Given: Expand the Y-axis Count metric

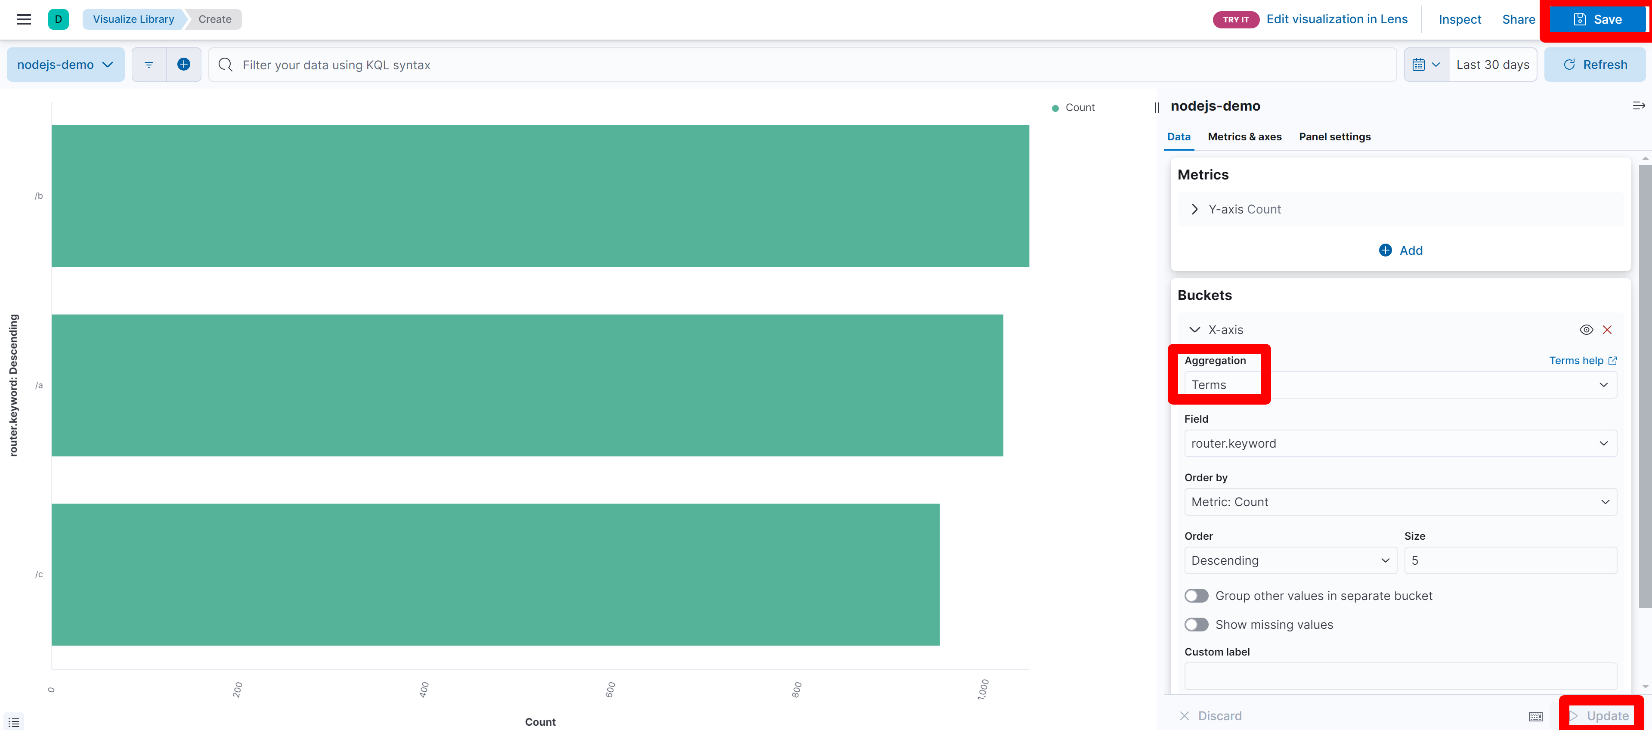Looking at the screenshot, I should click(1194, 209).
